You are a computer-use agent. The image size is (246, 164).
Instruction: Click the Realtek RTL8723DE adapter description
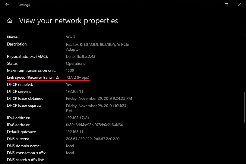click(x=97, y=47)
